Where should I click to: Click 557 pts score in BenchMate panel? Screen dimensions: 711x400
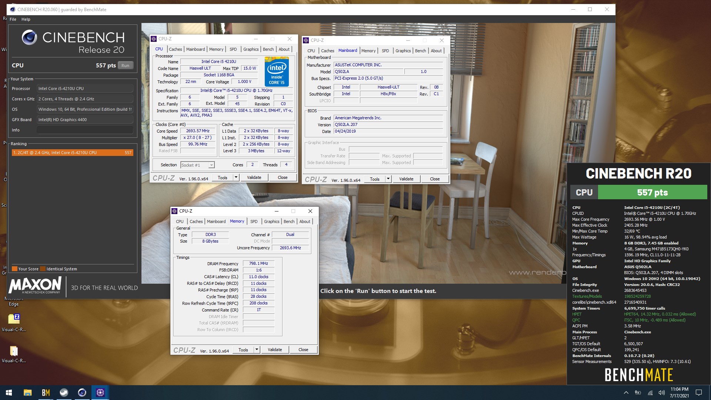pyautogui.click(x=652, y=193)
